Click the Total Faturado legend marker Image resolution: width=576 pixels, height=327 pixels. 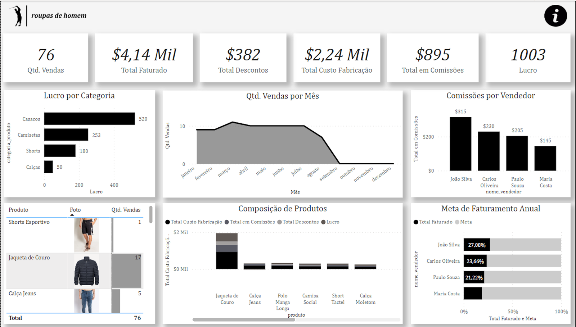(x=416, y=222)
